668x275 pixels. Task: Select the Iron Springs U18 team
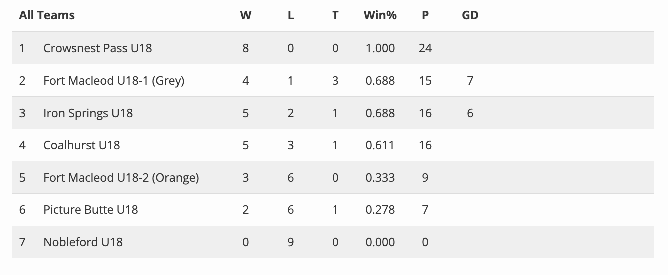click(x=88, y=113)
